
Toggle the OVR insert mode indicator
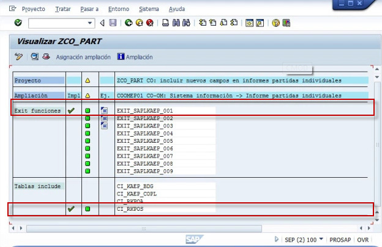click(363, 240)
